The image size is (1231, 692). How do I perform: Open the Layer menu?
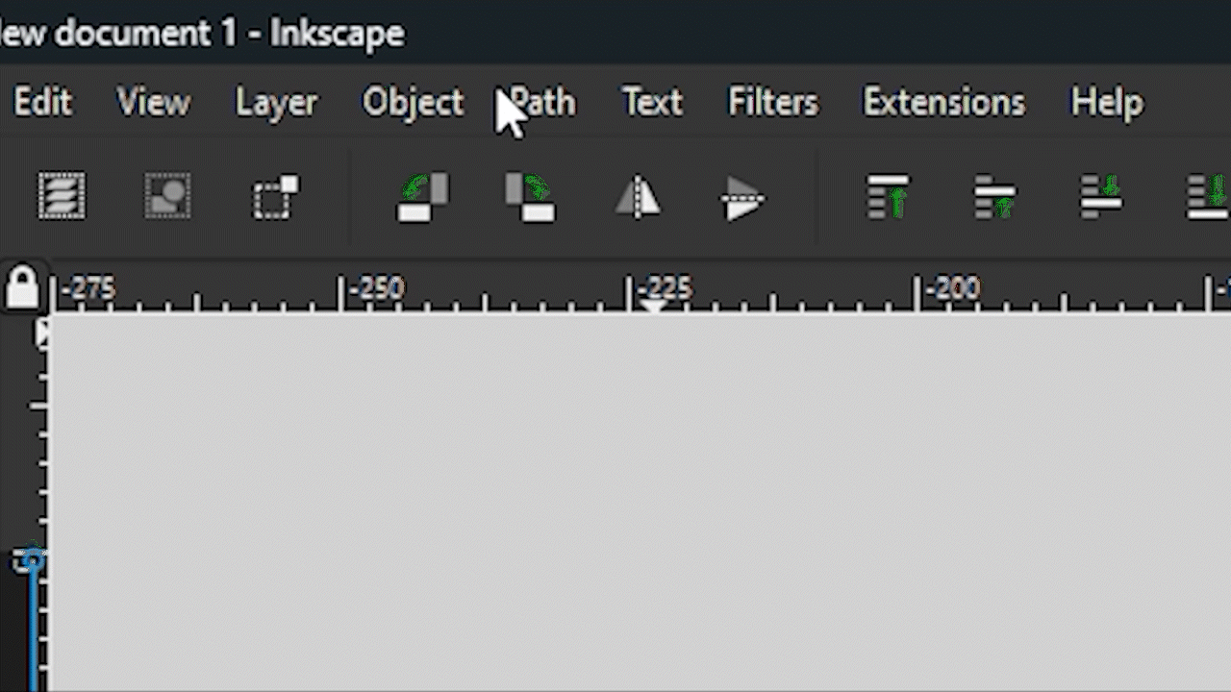(x=276, y=102)
